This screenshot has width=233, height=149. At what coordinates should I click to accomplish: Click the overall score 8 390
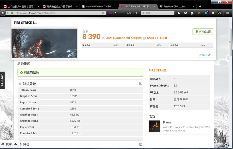[92, 37]
